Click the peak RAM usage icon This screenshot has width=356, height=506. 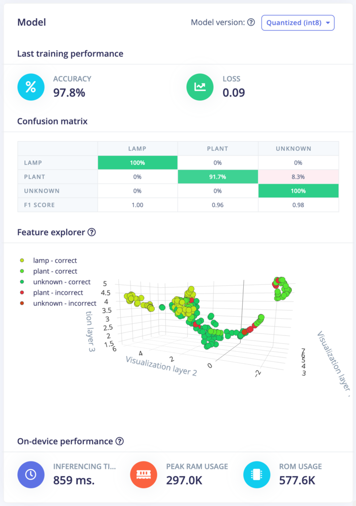click(144, 475)
